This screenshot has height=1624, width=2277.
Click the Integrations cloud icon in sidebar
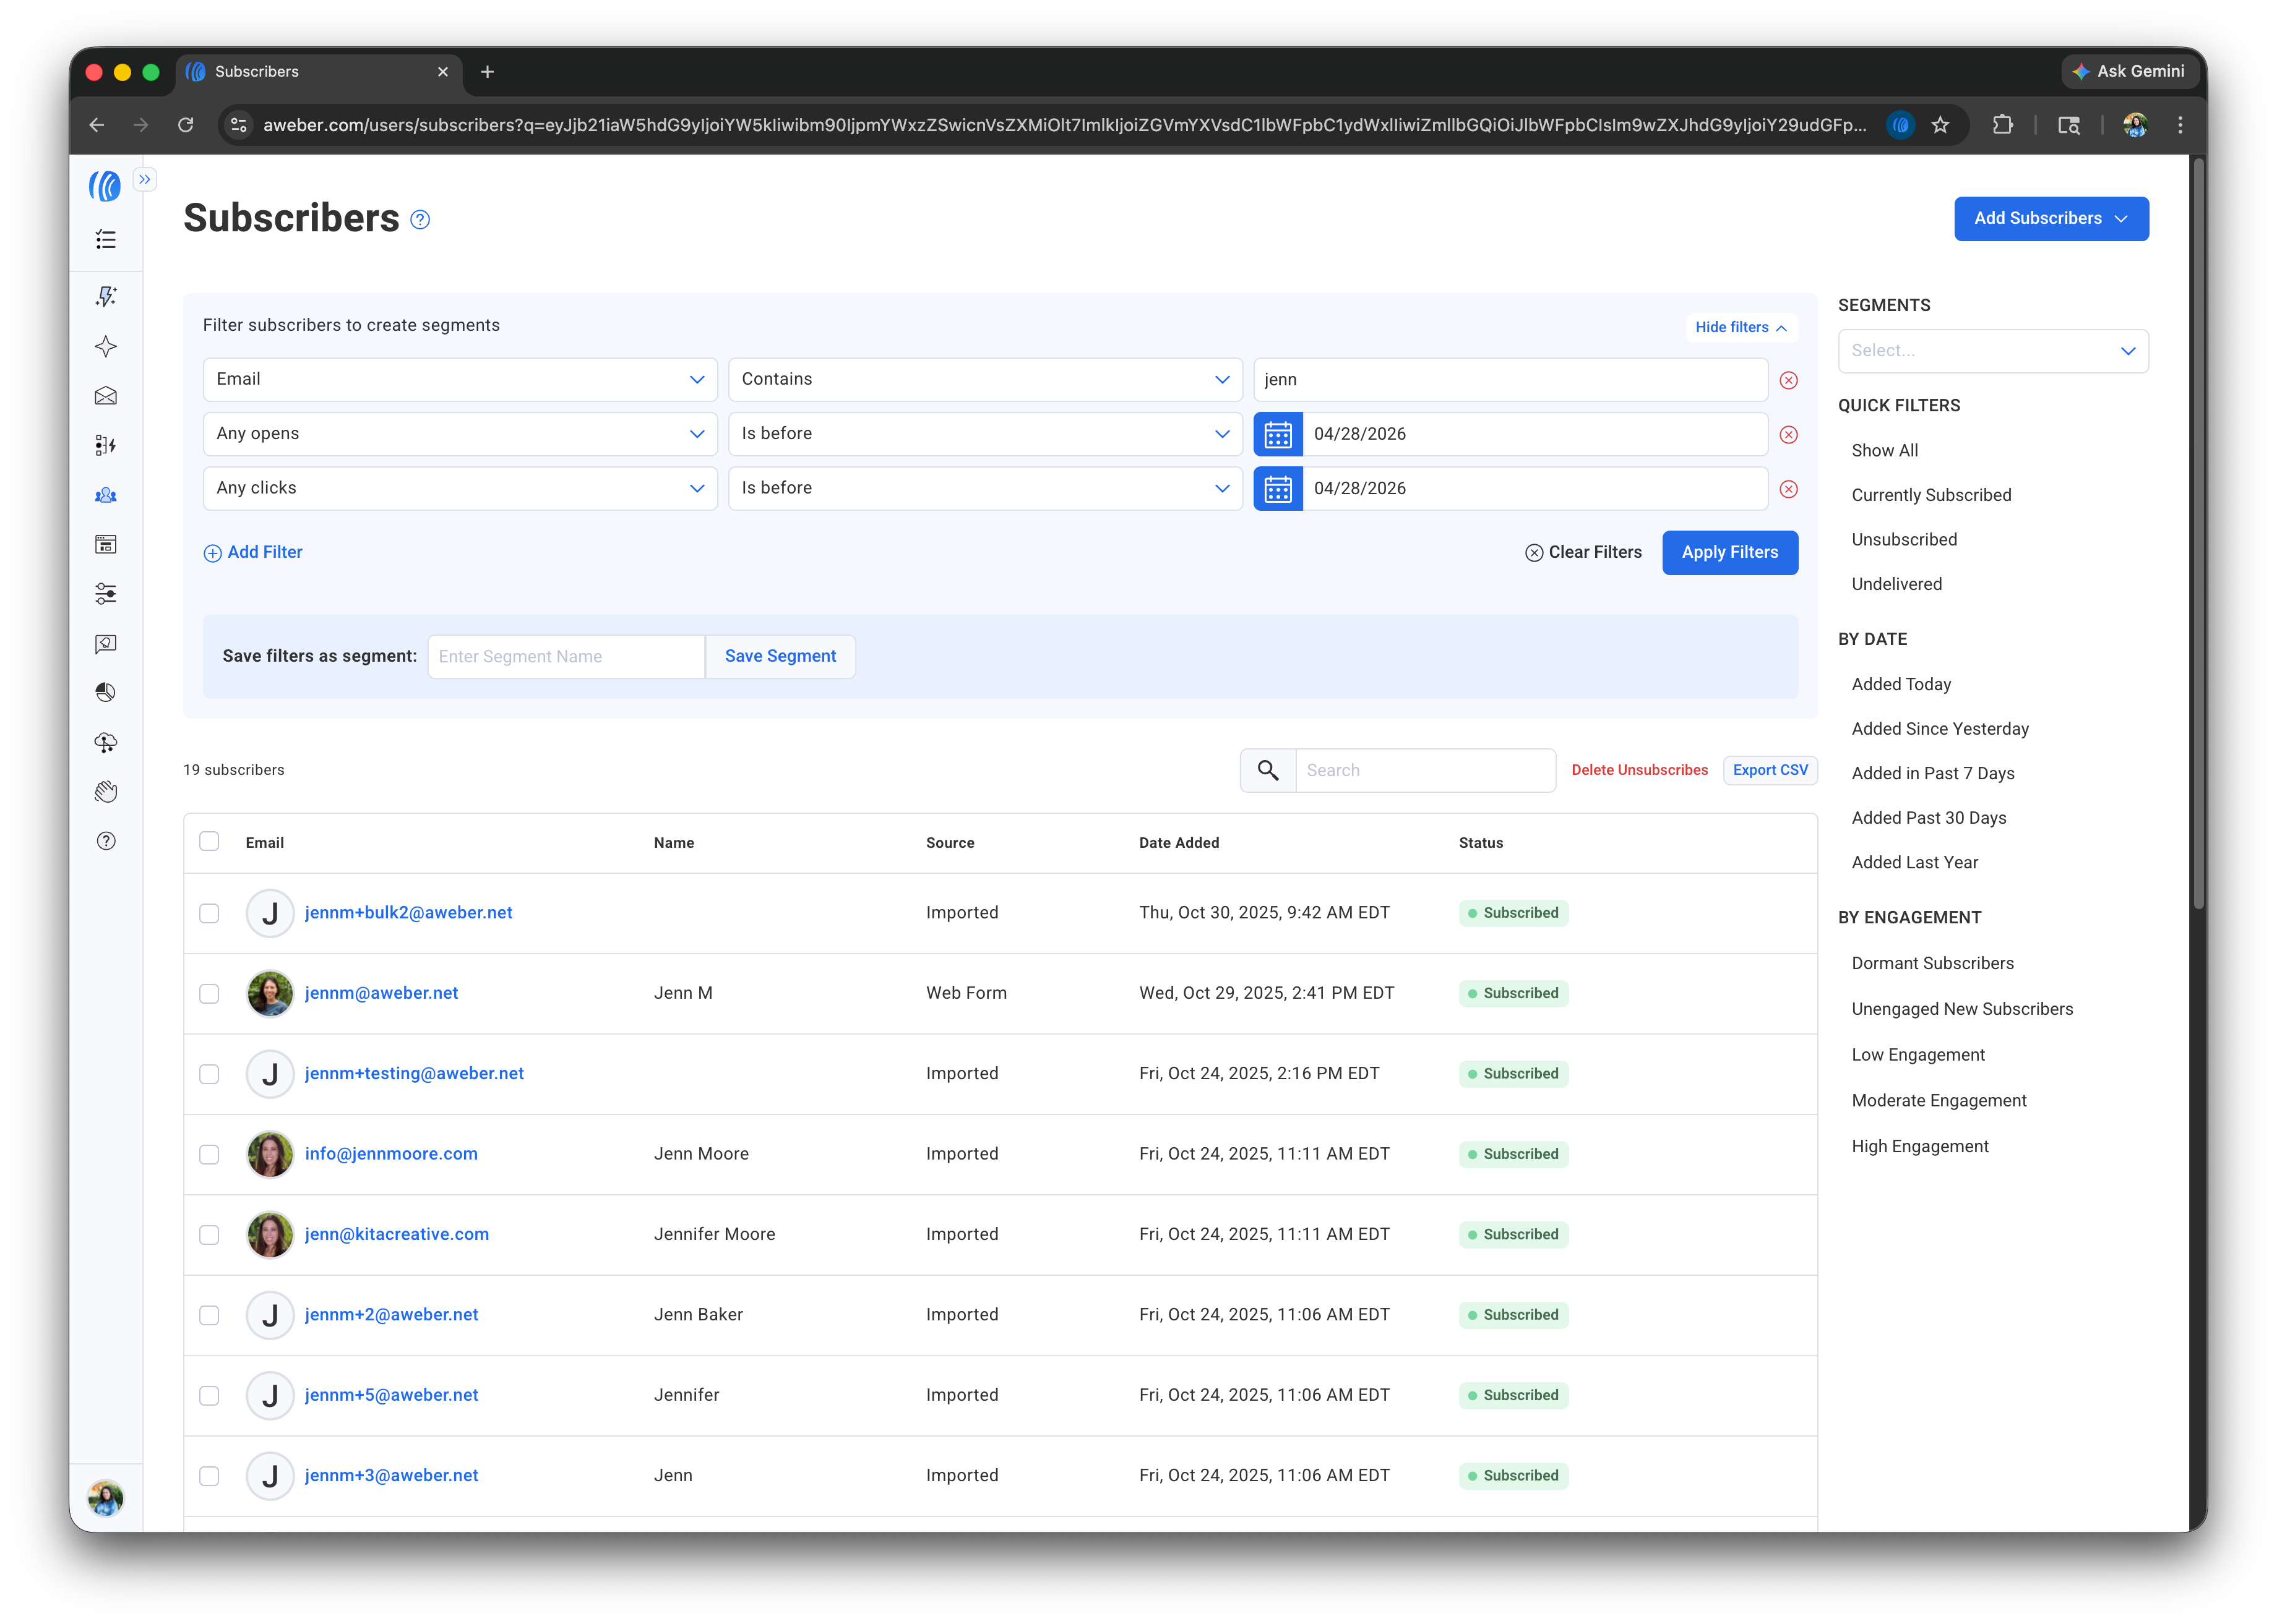pos(106,742)
